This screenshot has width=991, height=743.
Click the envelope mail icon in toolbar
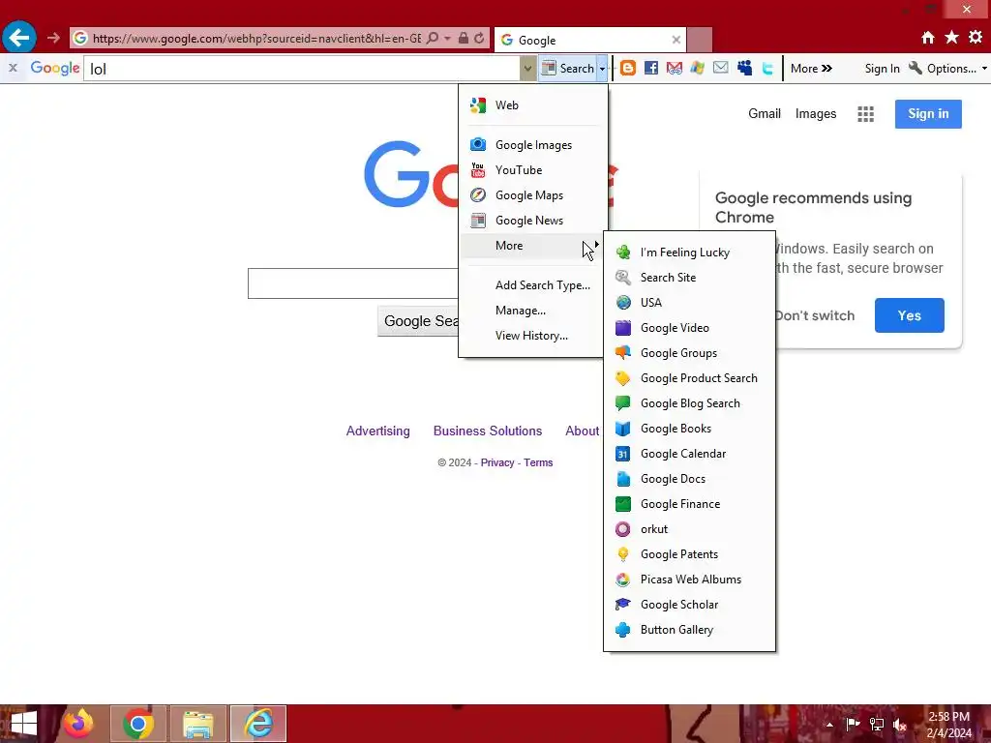[720, 68]
